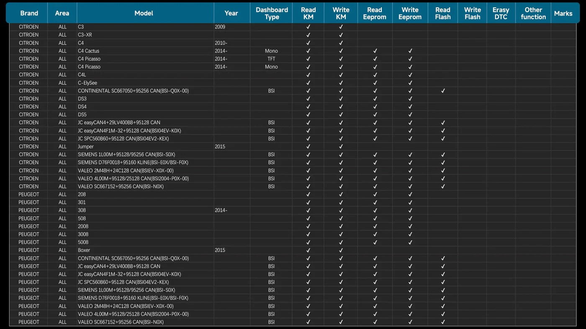Click PEUGEOT CONTINENTAL SC667050+95256 model cell

(145, 258)
